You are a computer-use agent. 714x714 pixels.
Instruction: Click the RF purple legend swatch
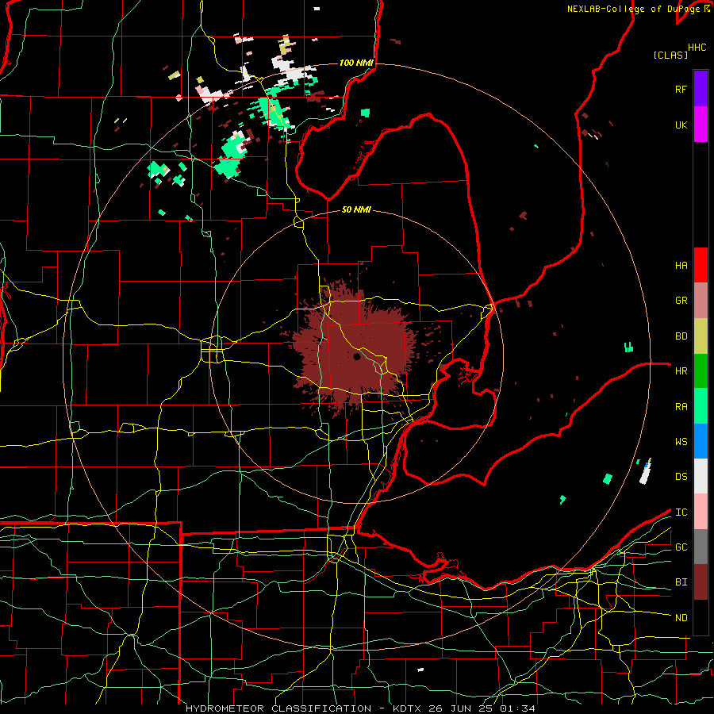(x=701, y=89)
